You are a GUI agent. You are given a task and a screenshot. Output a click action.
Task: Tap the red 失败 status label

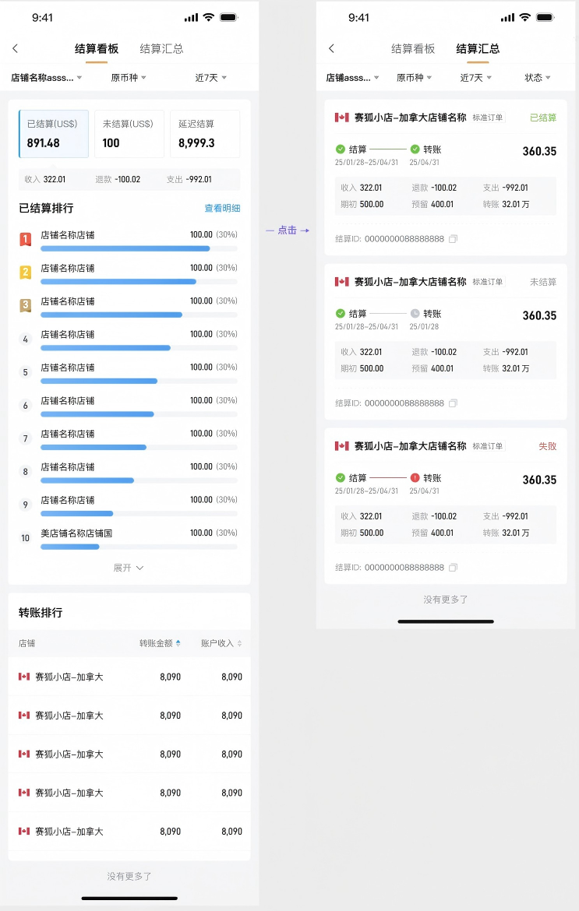pos(548,446)
